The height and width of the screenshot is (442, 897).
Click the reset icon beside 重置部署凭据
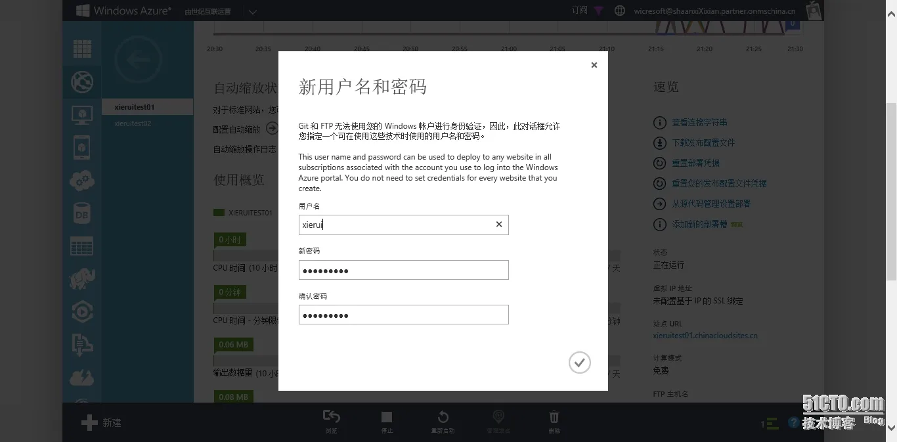660,164
